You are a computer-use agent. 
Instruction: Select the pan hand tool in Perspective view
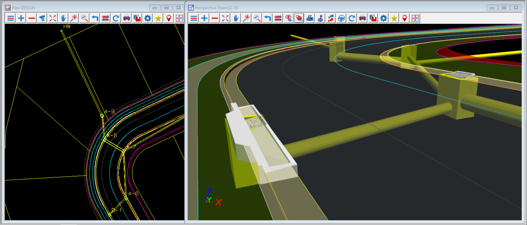(236, 19)
